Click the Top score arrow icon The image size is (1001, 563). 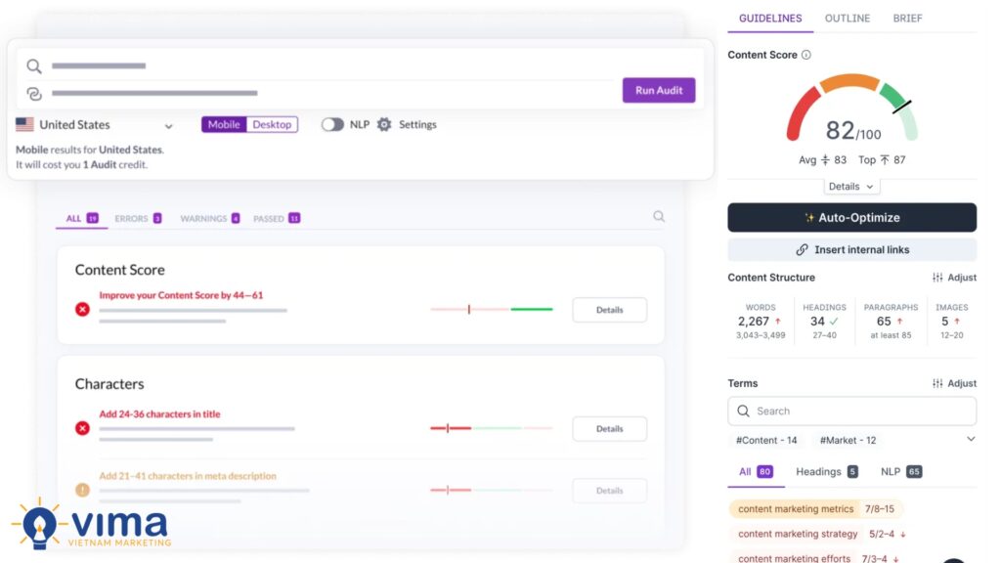click(x=884, y=159)
